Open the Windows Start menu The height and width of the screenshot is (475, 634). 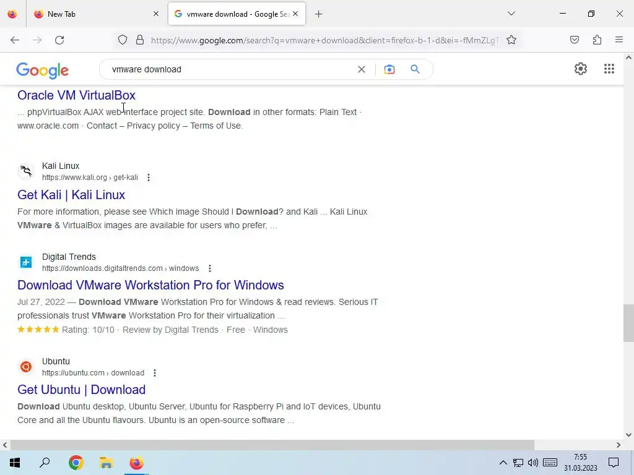[15, 463]
